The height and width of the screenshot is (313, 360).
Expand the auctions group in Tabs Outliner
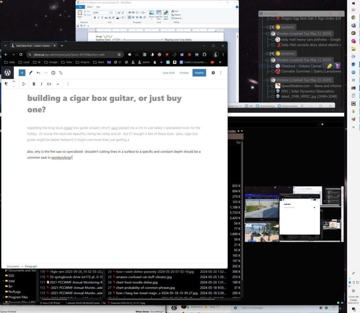(x=268, y=27)
